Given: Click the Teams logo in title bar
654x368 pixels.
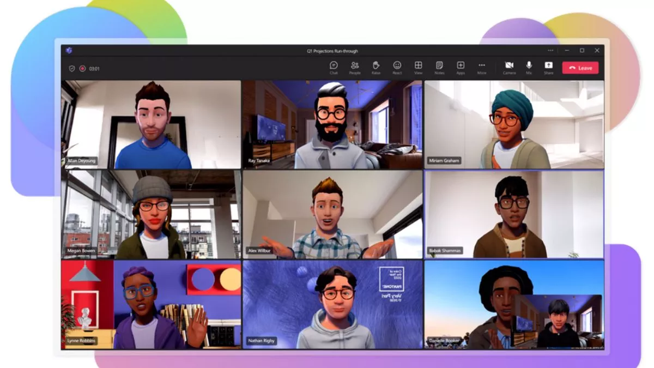Looking at the screenshot, I should [x=69, y=51].
